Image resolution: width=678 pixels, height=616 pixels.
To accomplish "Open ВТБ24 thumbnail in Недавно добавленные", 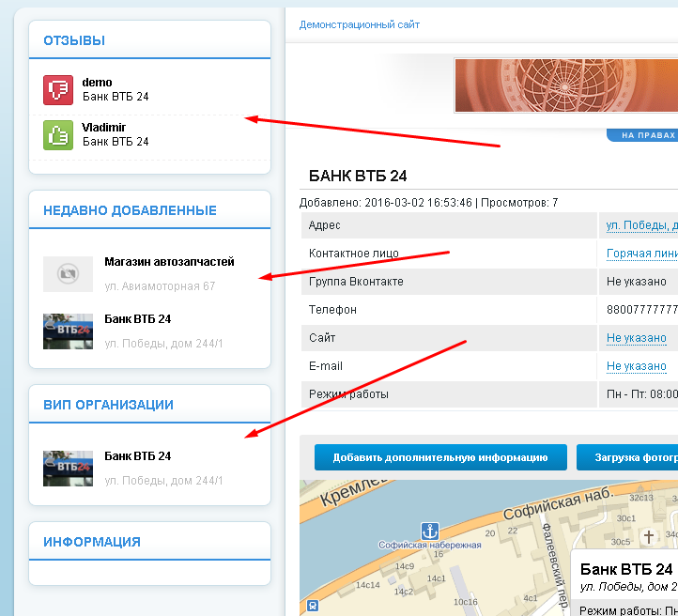I will coord(68,331).
